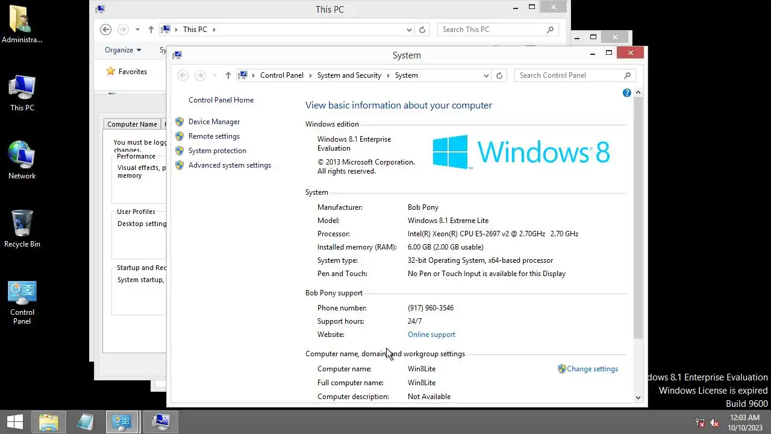Click the scroll up arrow in System window

point(638,93)
